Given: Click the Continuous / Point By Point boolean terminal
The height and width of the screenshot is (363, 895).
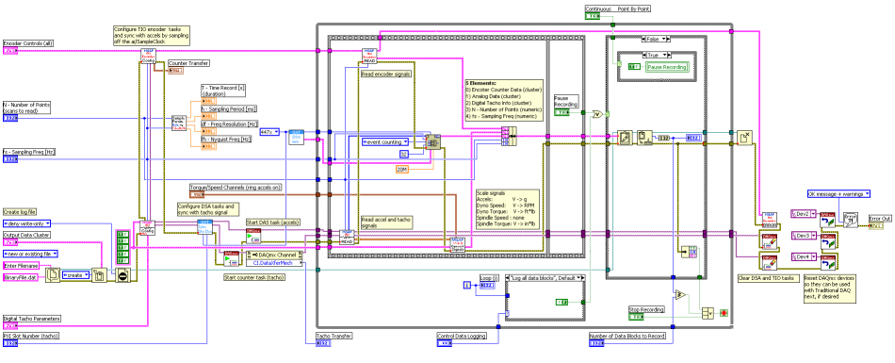Looking at the screenshot, I should pos(594,17).
